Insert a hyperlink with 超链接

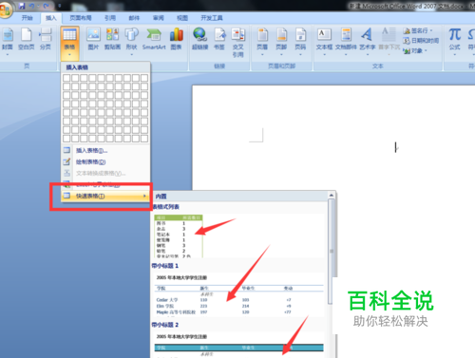pos(199,40)
